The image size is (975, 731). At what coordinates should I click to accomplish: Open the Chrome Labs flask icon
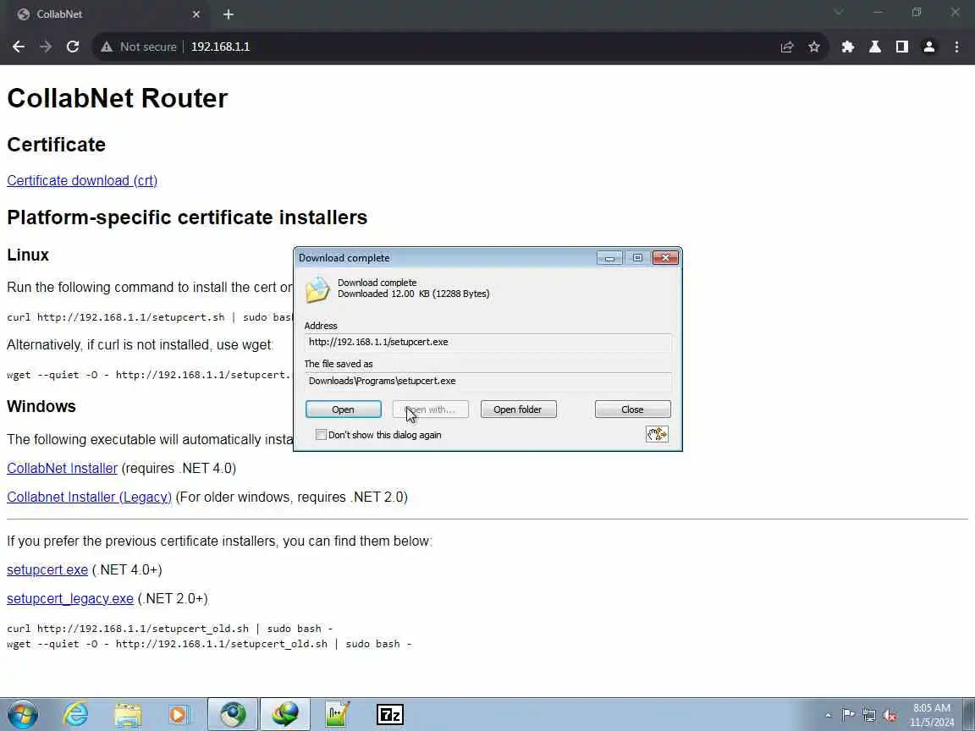pyautogui.click(x=875, y=47)
